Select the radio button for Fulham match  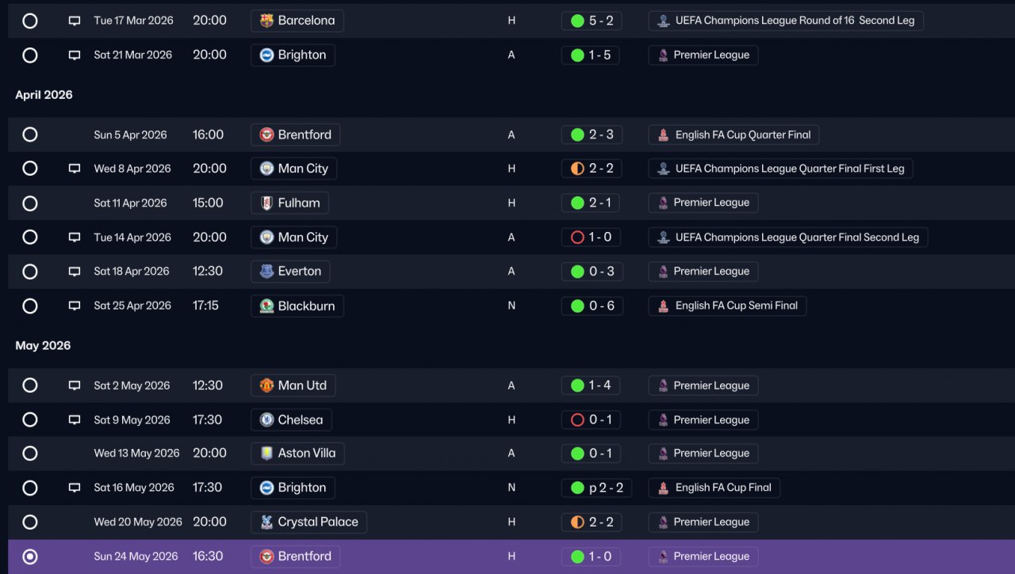coord(30,203)
